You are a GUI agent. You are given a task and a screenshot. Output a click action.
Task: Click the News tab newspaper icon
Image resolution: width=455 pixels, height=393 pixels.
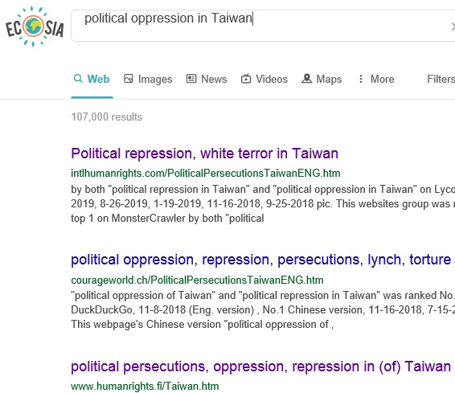191,79
